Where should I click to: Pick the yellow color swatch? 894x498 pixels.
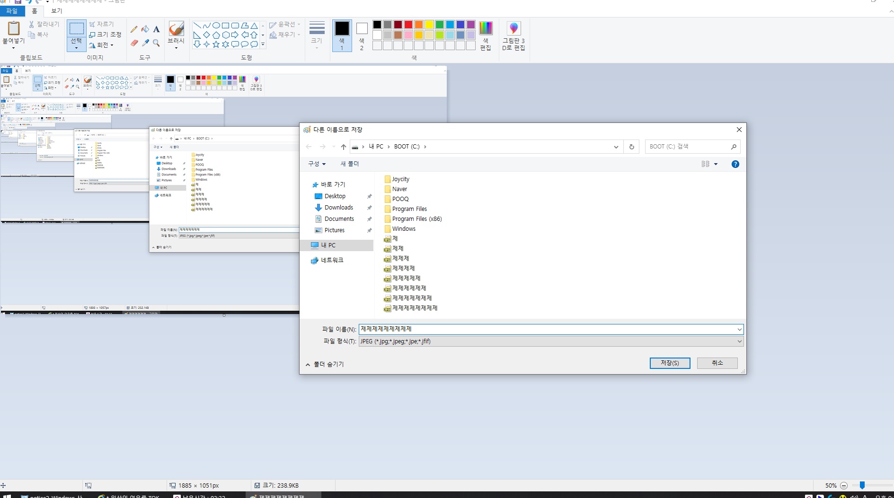point(429,25)
